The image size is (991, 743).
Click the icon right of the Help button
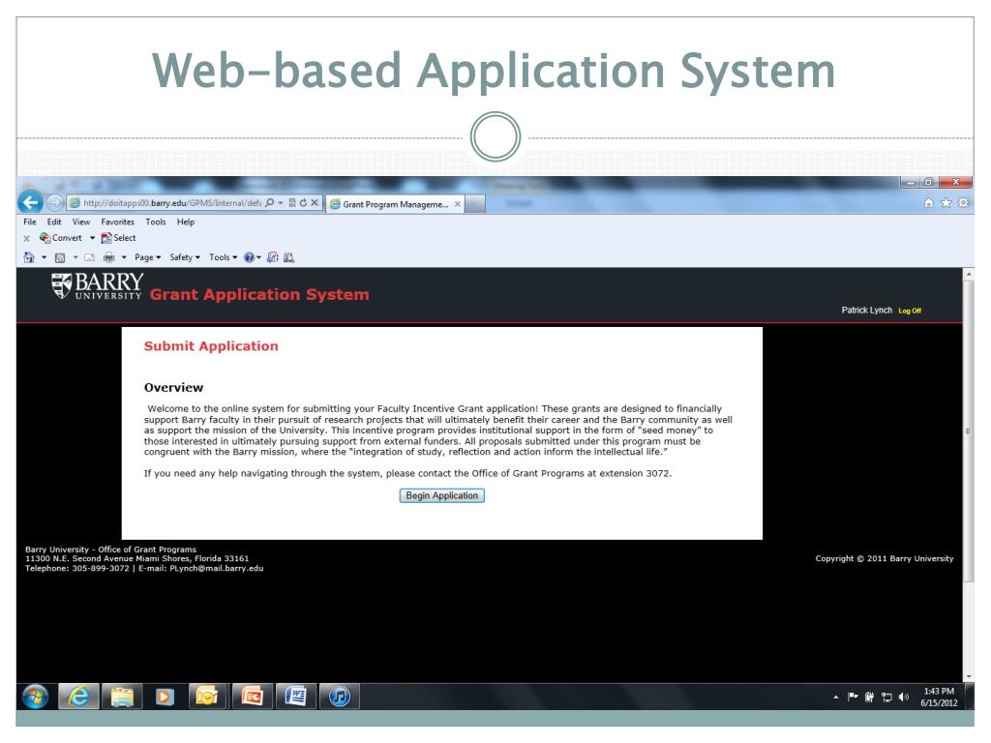click(x=272, y=257)
